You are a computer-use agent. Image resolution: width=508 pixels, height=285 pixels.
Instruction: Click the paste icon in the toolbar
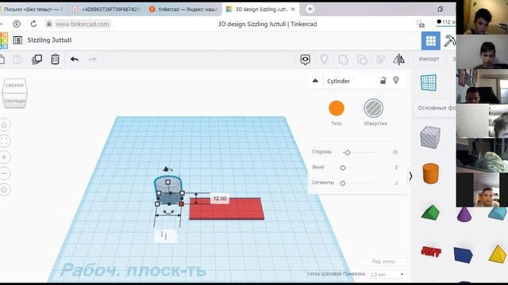[17, 59]
